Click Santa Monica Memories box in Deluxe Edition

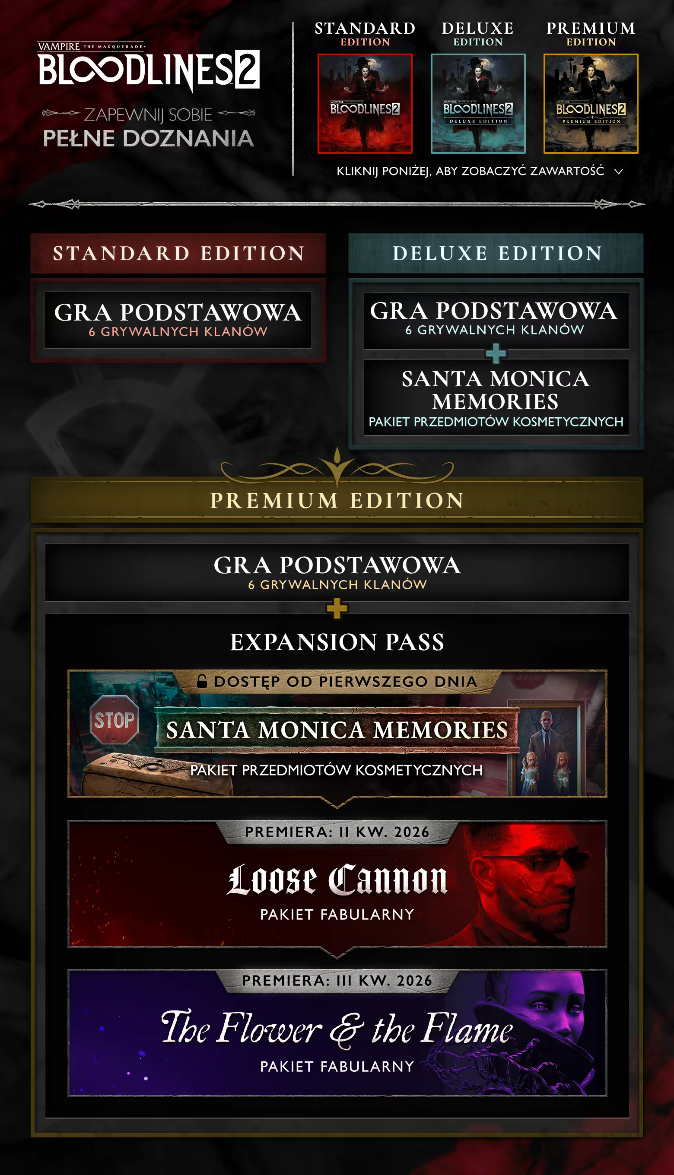pyautogui.click(x=496, y=397)
